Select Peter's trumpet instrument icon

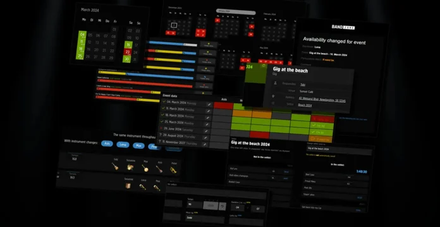[173, 170]
